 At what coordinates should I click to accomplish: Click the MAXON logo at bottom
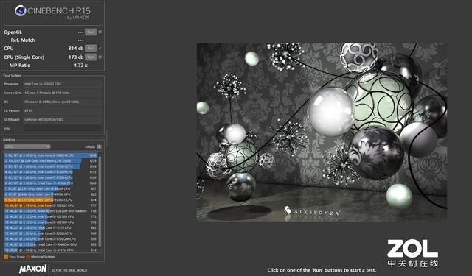(x=32, y=268)
